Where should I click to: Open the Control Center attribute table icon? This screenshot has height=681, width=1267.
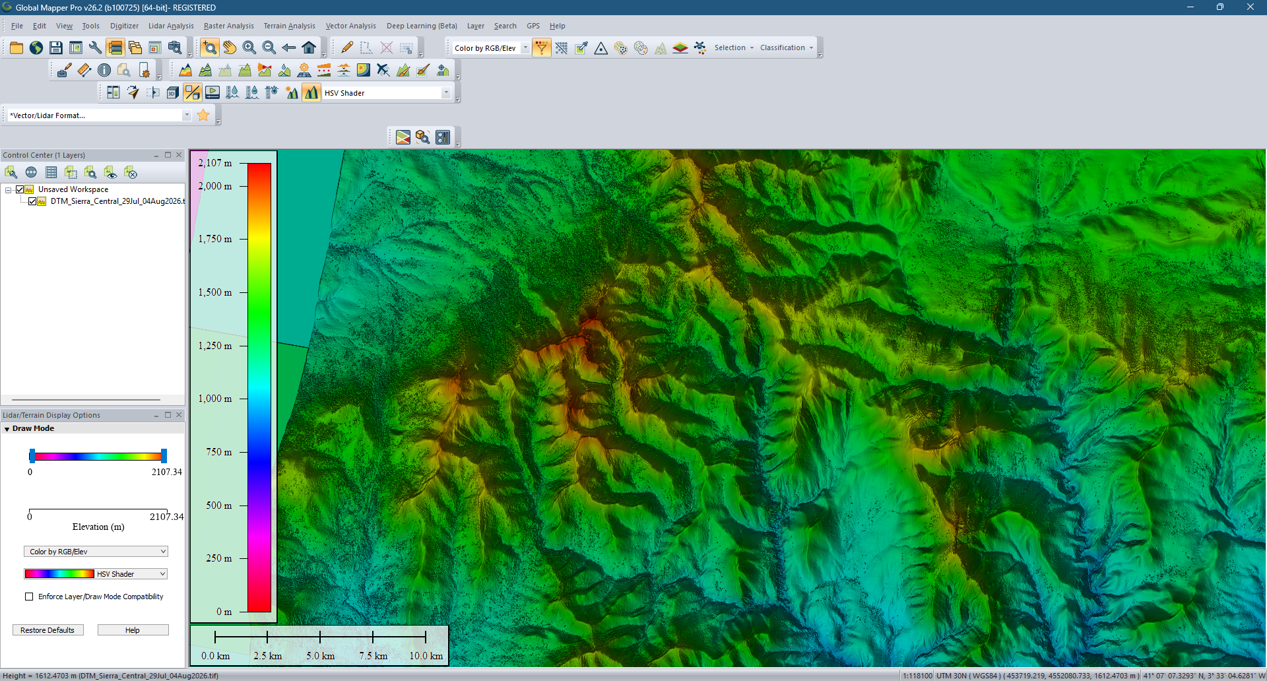(x=51, y=172)
